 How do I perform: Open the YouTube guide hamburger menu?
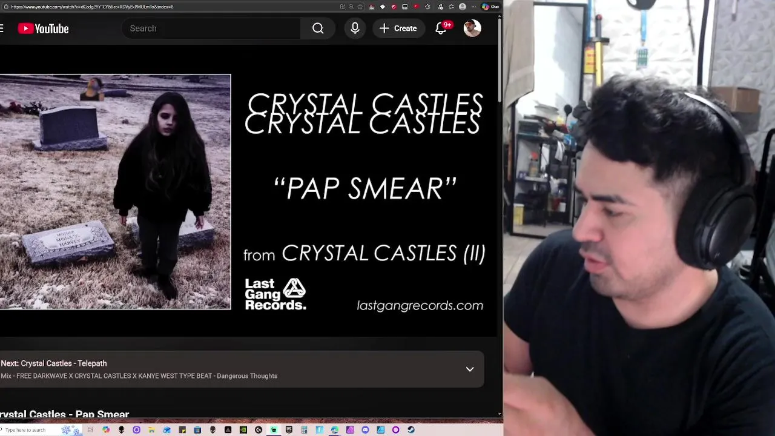[2, 28]
